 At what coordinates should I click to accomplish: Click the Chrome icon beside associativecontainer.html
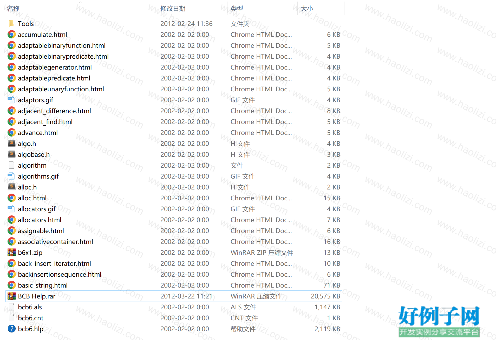tap(11, 242)
